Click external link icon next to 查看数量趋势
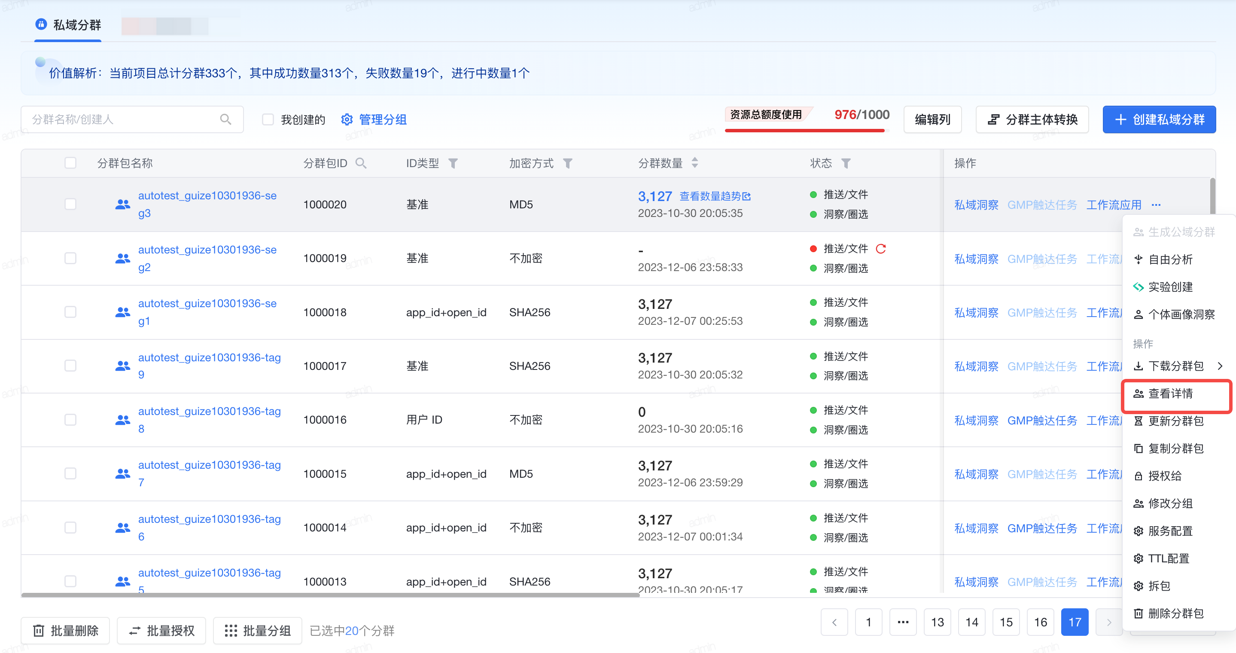1236x653 pixels. [x=746, y=196]
